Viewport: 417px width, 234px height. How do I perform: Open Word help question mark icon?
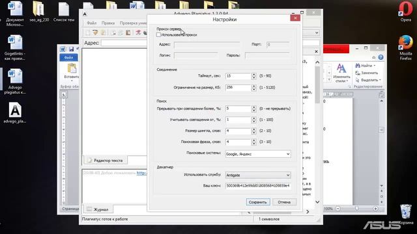click(381, 57)
